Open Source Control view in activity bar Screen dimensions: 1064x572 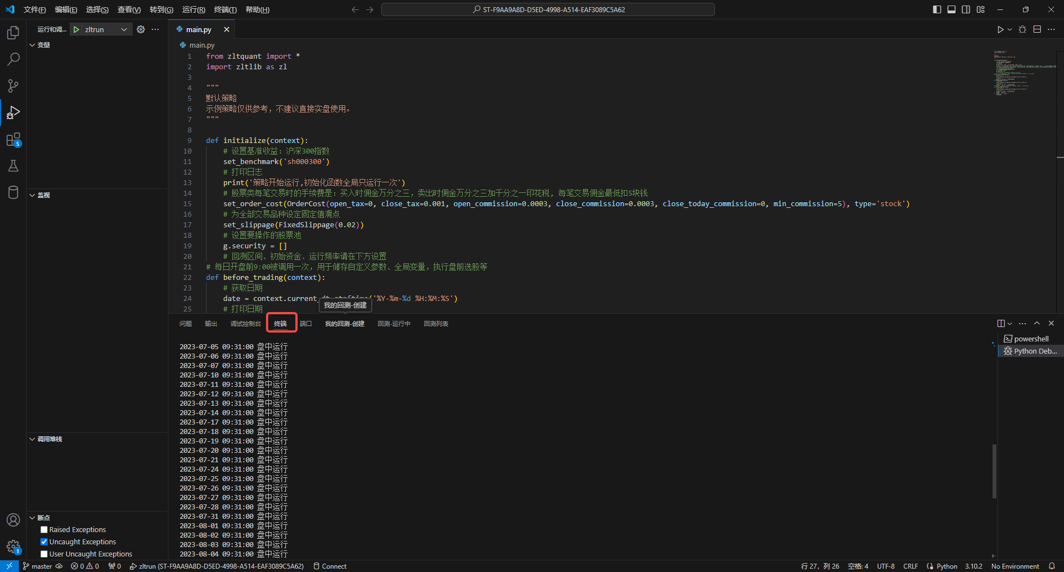(x=13, y=86)
